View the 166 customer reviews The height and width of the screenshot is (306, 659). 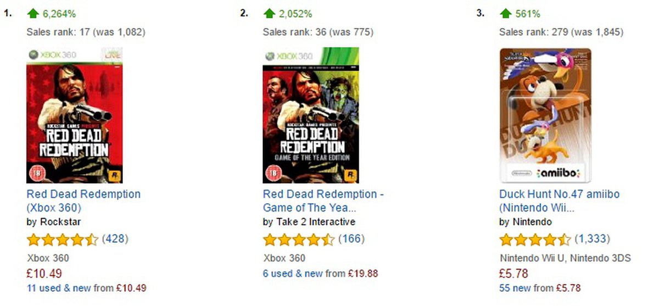tap(351, 239)
